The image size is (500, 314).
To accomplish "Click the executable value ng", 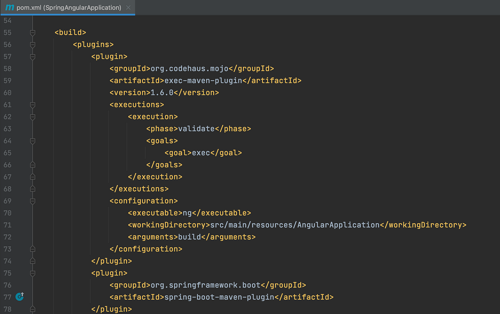I will tap(187, 213).
